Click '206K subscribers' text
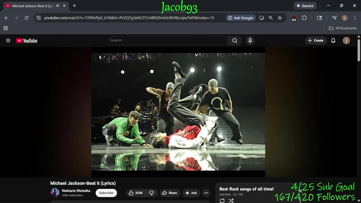Screen dimensions: 361x203 coord(72,195)
